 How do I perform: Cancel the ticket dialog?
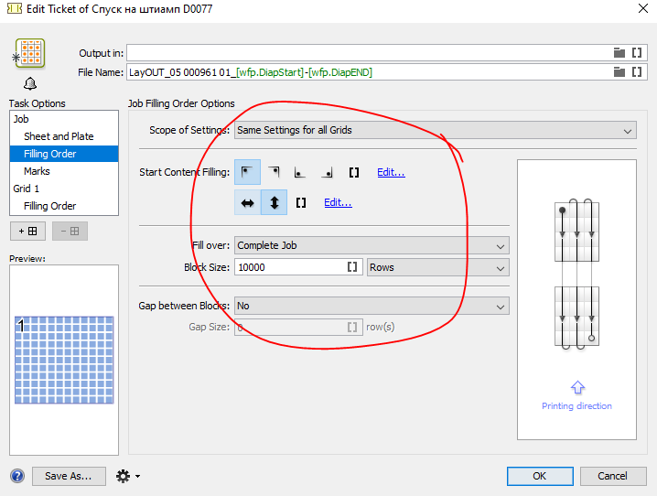point(612,476)
